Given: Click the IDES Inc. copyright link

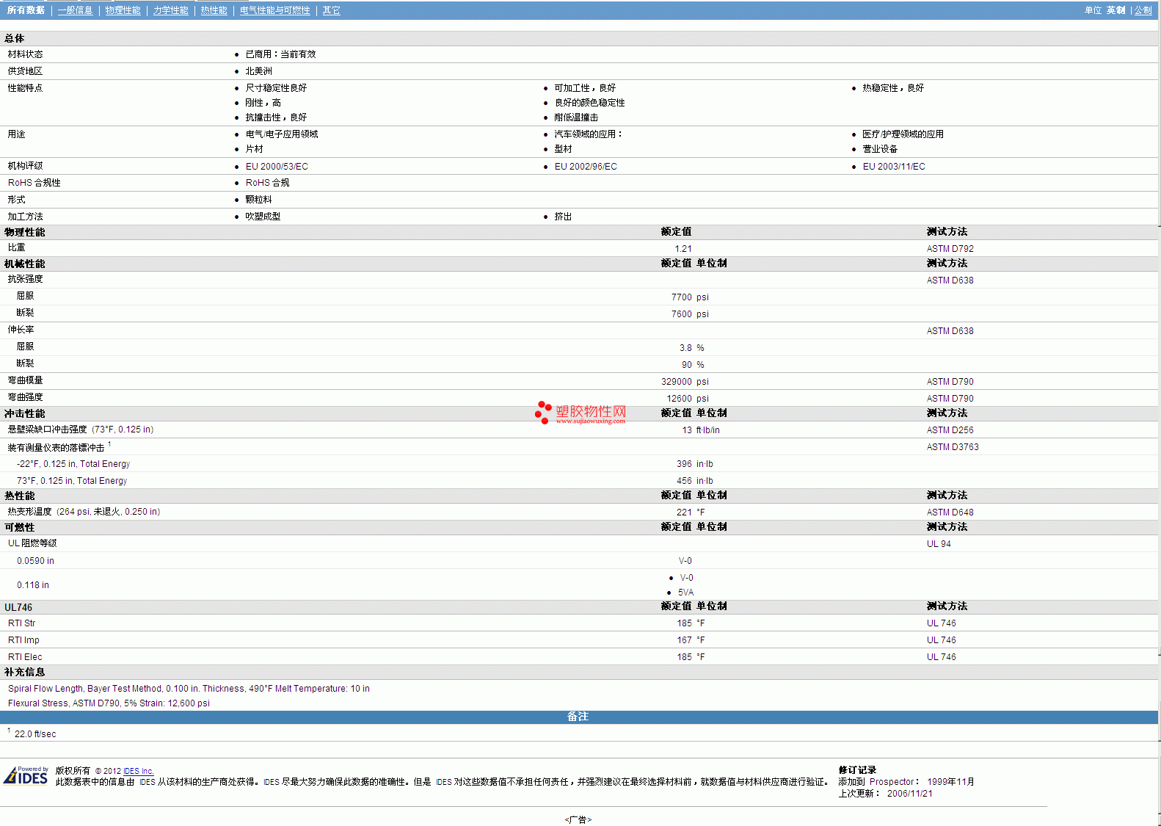Looking at the screenshot, I should coord(138,771).
